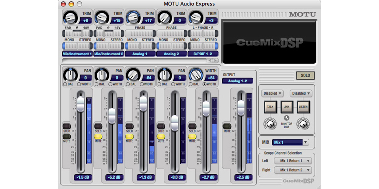Image resolution: width=379 pixels, height=189 pixels.
Task: Enable PAD on Mic/Instrument 2
Action: (x=99, y=34)
